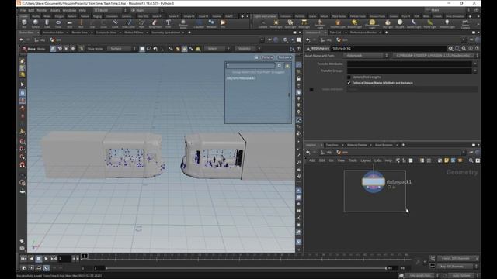This screenshot has height=279, width=497.
Task: Open the Main radial menu dropdown
Action: (147, 10)
